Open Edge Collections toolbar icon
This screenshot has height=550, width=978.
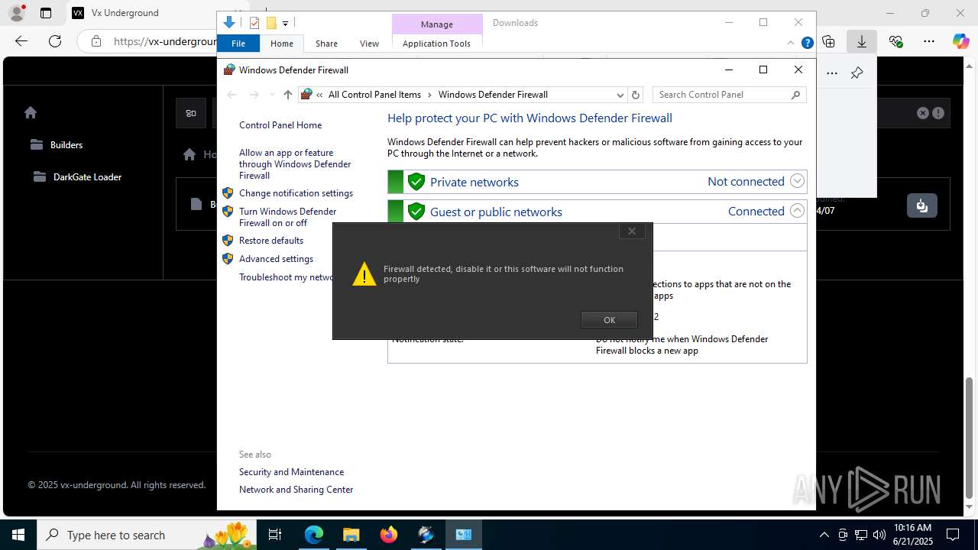(x=828, y=41)
